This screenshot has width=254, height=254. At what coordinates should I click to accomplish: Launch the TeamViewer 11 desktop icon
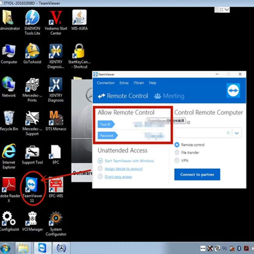click(x=32, y=185)
